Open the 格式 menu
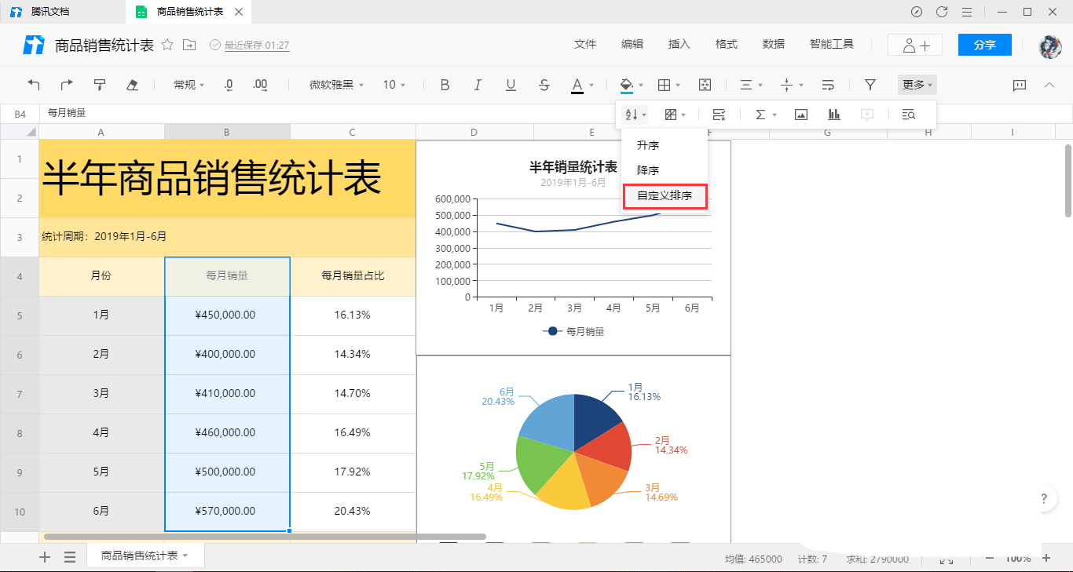Viewport: 1073px width, 572px height. coord(727,45)
